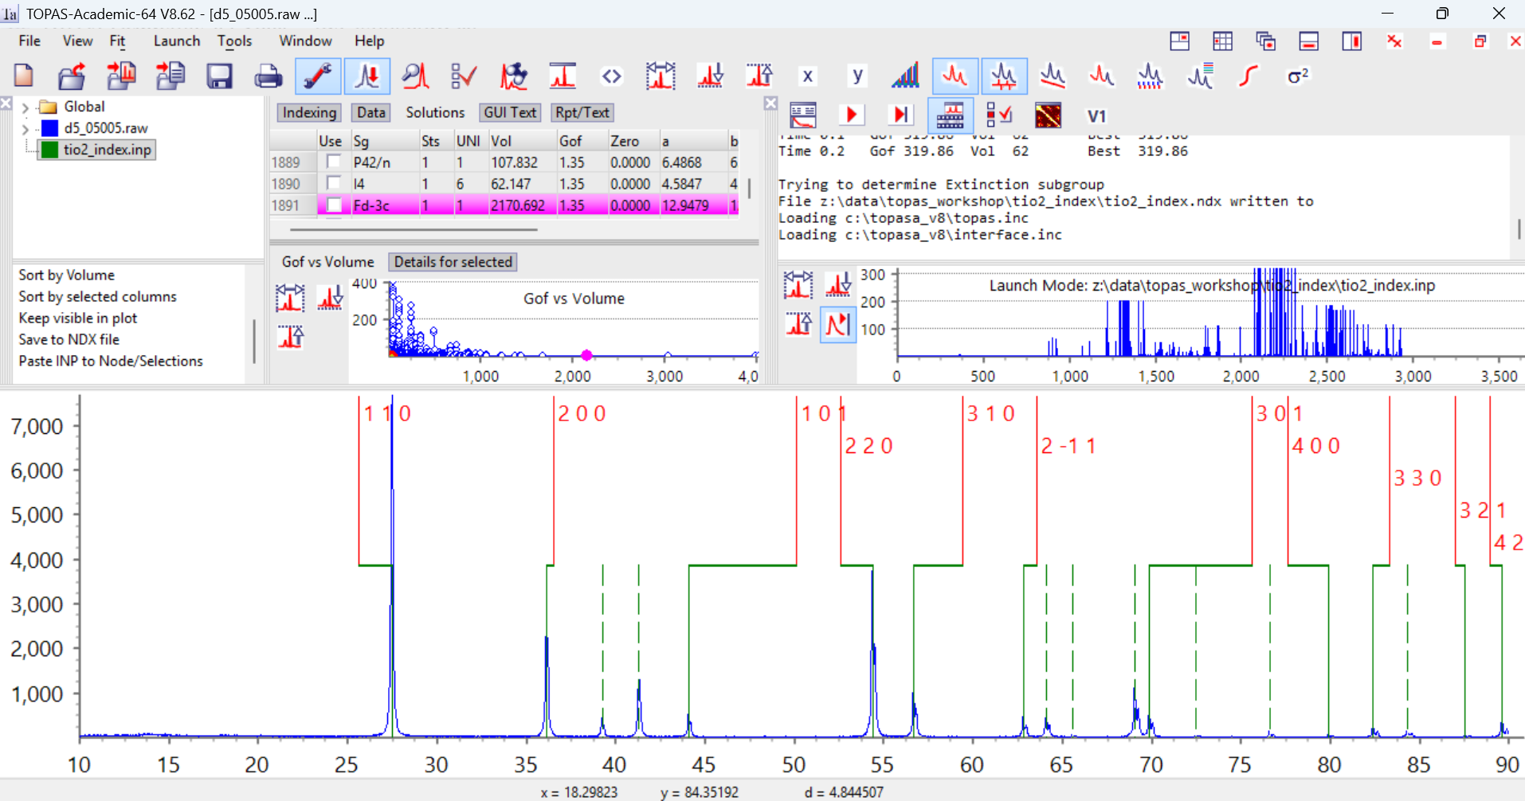
Task: Expand the Global folder tree node
Action: pyautogui.click(x=25, y=107)
